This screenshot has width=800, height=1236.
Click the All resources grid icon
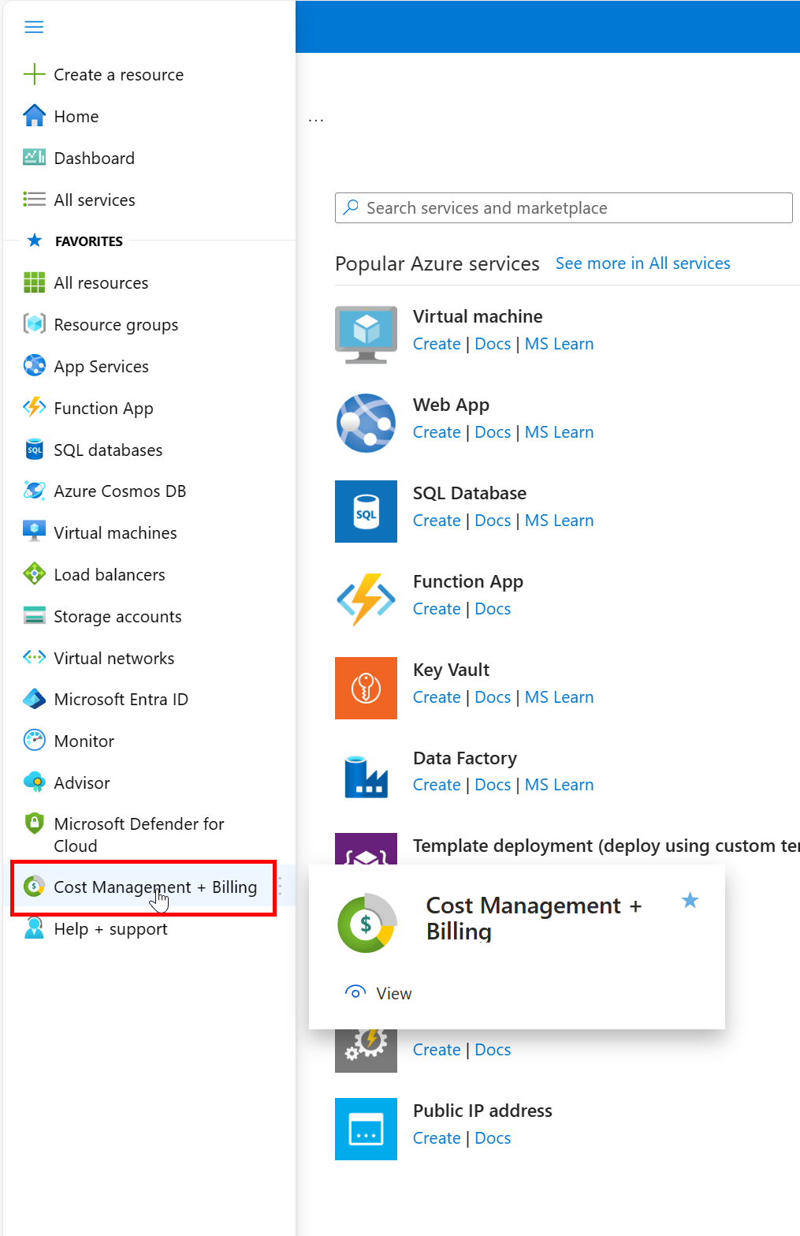[34, 282]
